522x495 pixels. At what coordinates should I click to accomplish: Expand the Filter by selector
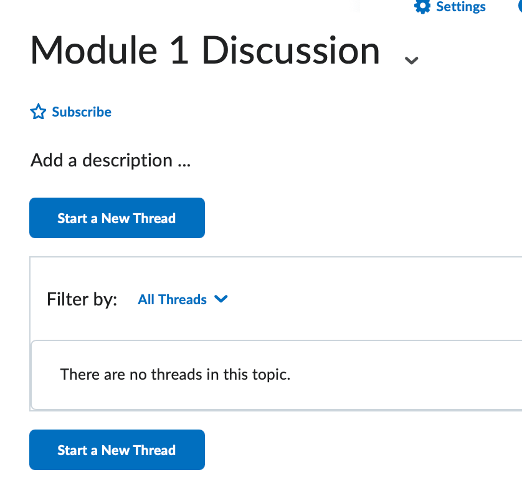coord(183,299)
